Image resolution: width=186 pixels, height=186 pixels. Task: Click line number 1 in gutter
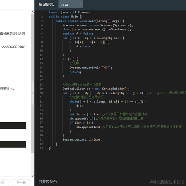(x=42, y=13)
